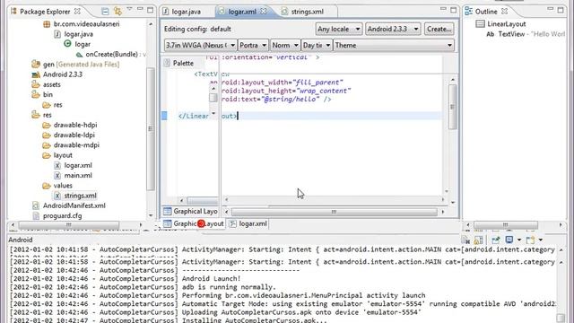
Task: Click Android console title label
Action: click(x=21, y=240)
